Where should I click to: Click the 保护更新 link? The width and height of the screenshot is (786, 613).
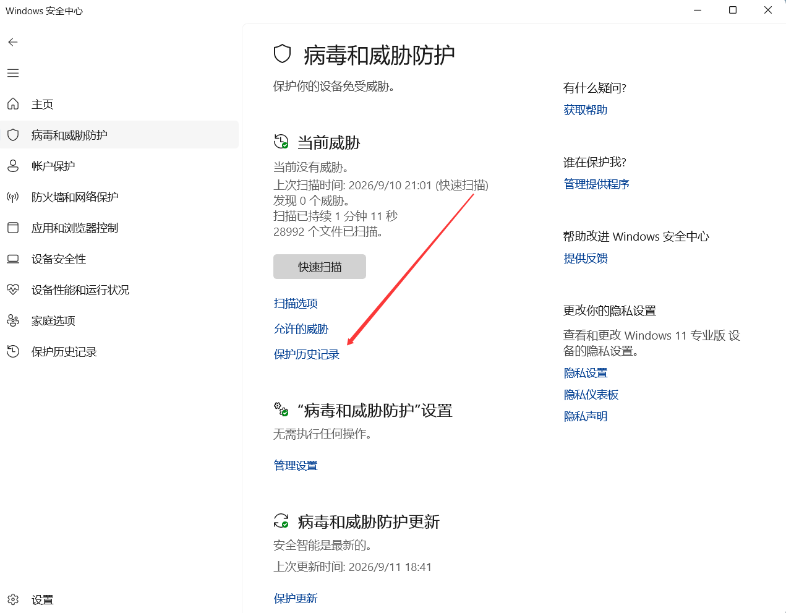coord(296,598)
